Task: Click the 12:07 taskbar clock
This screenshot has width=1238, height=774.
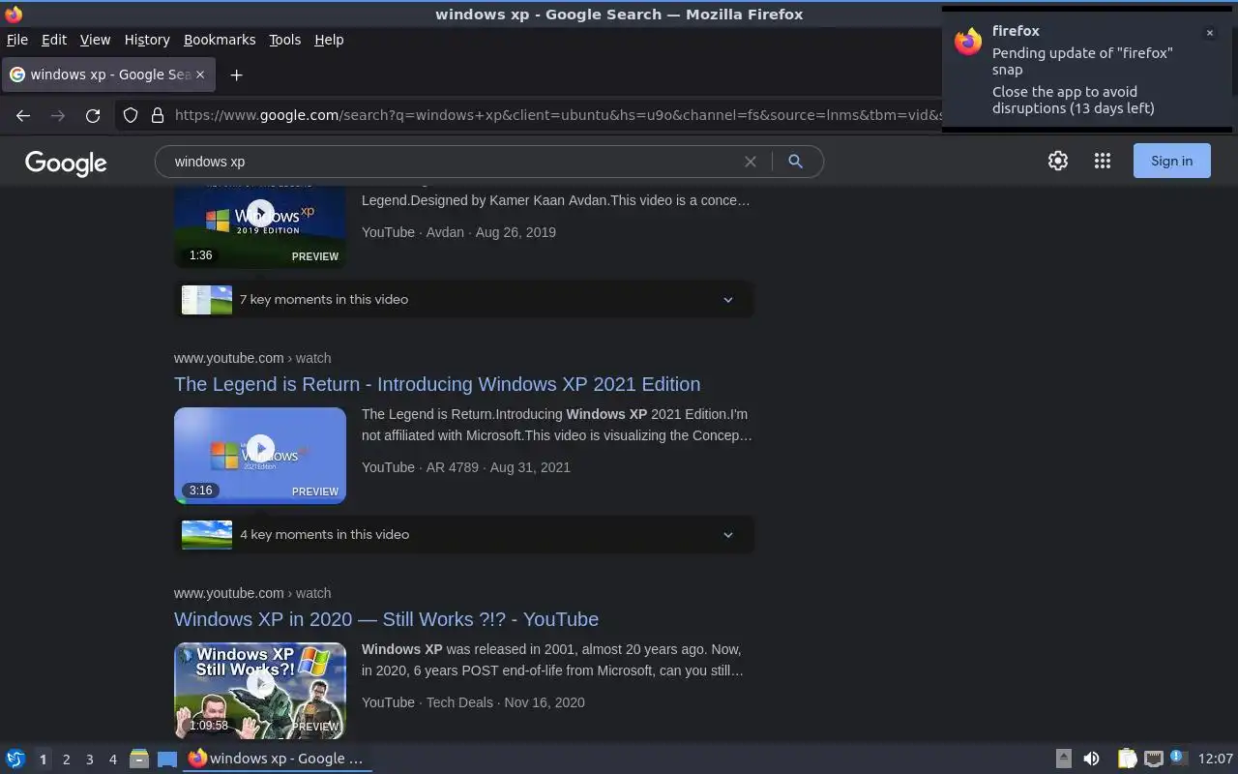Action: click(1216, 759)
